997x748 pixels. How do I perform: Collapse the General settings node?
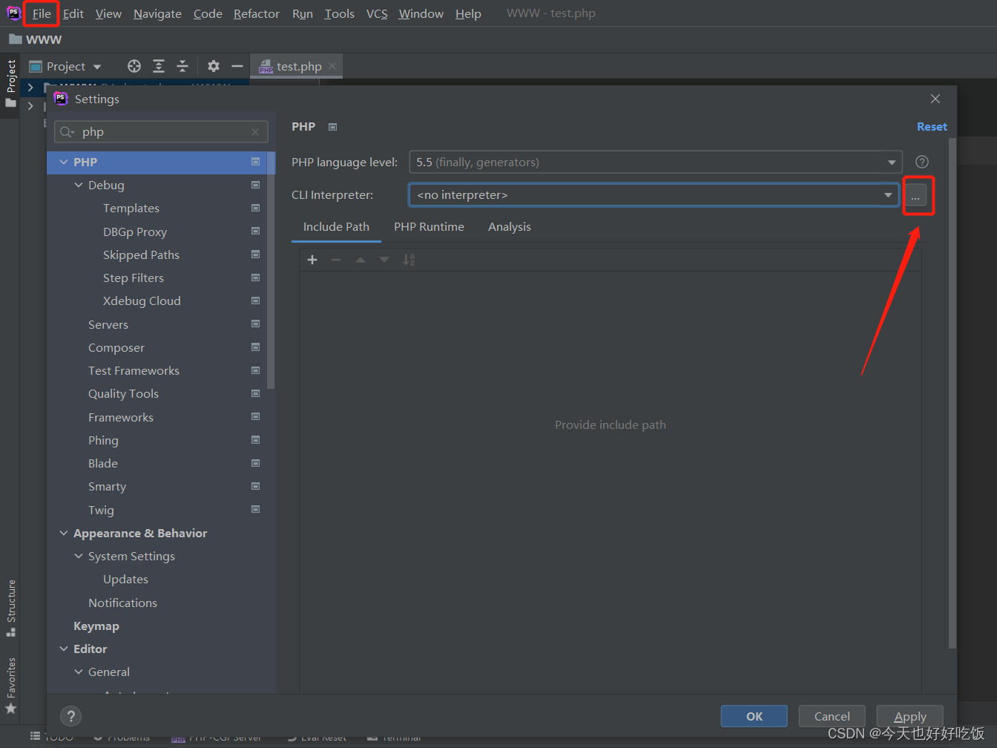pos(79,672)
